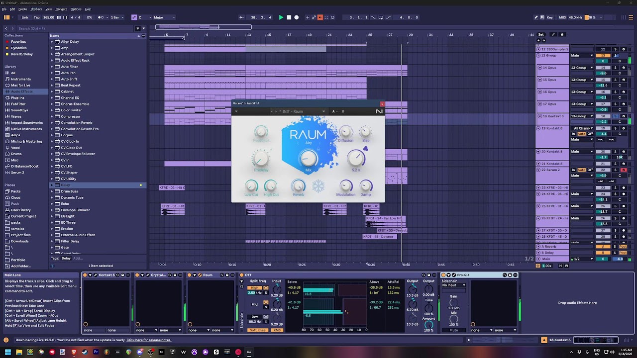The image size is (637, 358).
Task: Open Raum plug-in window wrench icon
Action: 200,275
